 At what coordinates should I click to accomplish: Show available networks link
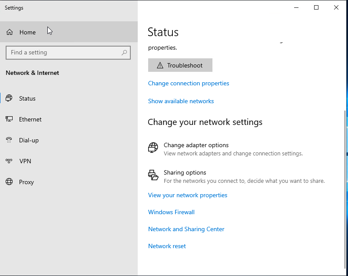tap(181, 101)
